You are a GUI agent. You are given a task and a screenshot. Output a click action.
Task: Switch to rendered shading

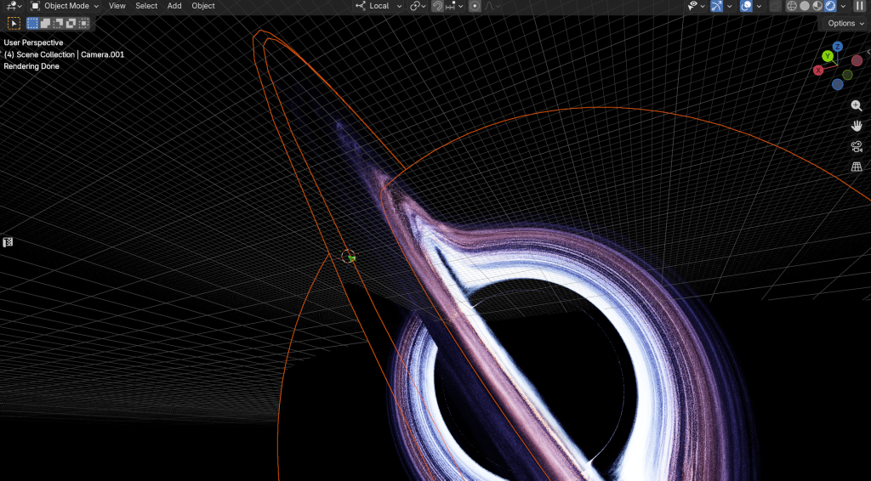[830, 6]
